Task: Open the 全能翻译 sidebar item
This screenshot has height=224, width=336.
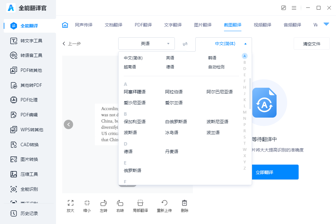Action: pos(30,26)
